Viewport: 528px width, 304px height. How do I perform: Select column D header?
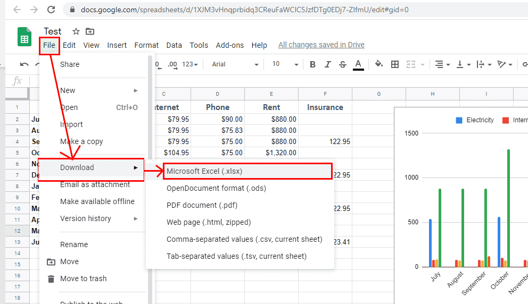[218, 94]
